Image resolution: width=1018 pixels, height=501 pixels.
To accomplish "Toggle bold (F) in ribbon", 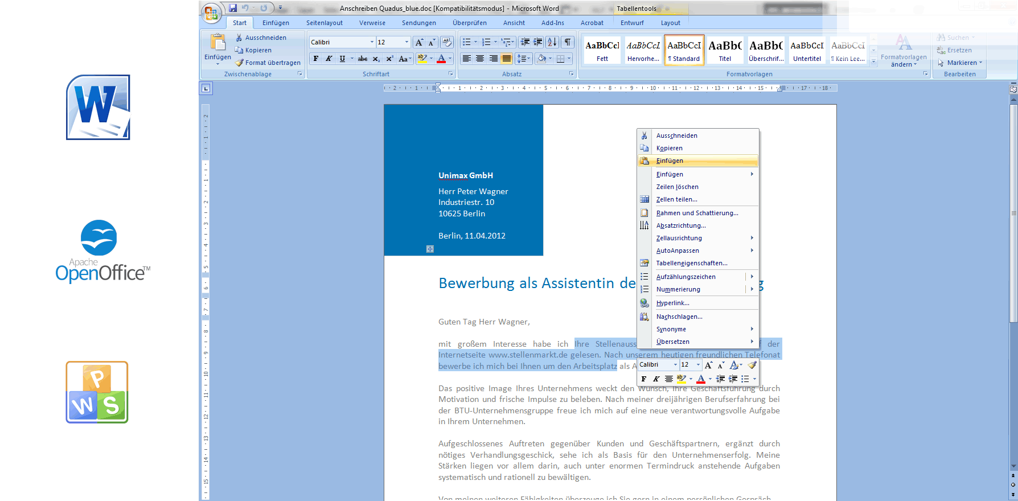I will click(316, 59).
